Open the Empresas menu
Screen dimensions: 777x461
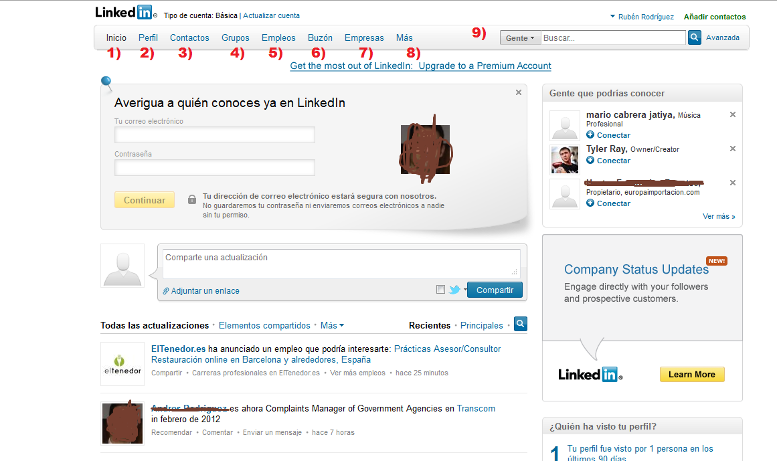364,37
